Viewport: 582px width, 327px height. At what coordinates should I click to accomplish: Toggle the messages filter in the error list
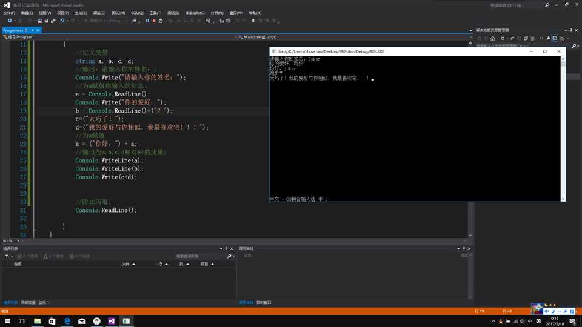click(79, 256)
